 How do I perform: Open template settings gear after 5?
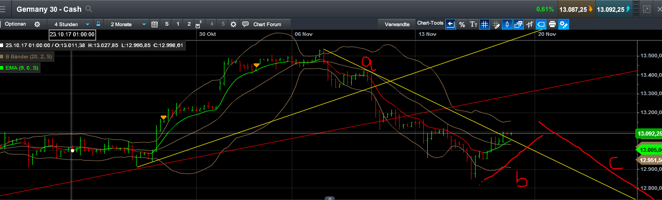coord(234,24)
